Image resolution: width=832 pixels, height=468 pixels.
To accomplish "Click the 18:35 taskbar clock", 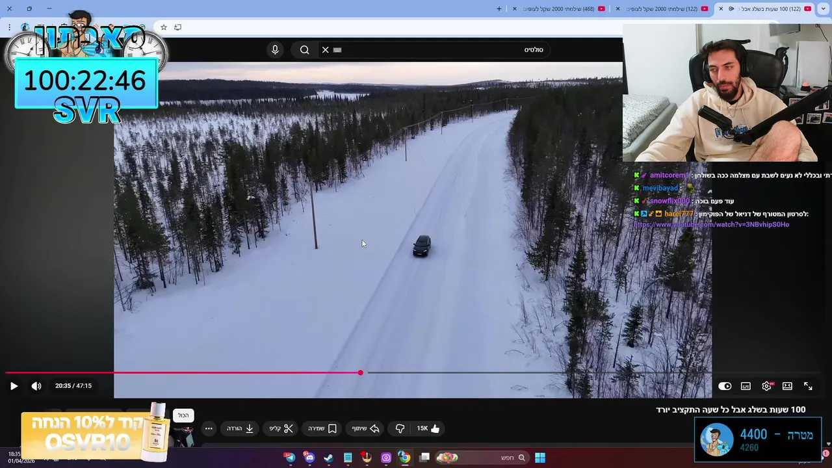I will 14,454.
